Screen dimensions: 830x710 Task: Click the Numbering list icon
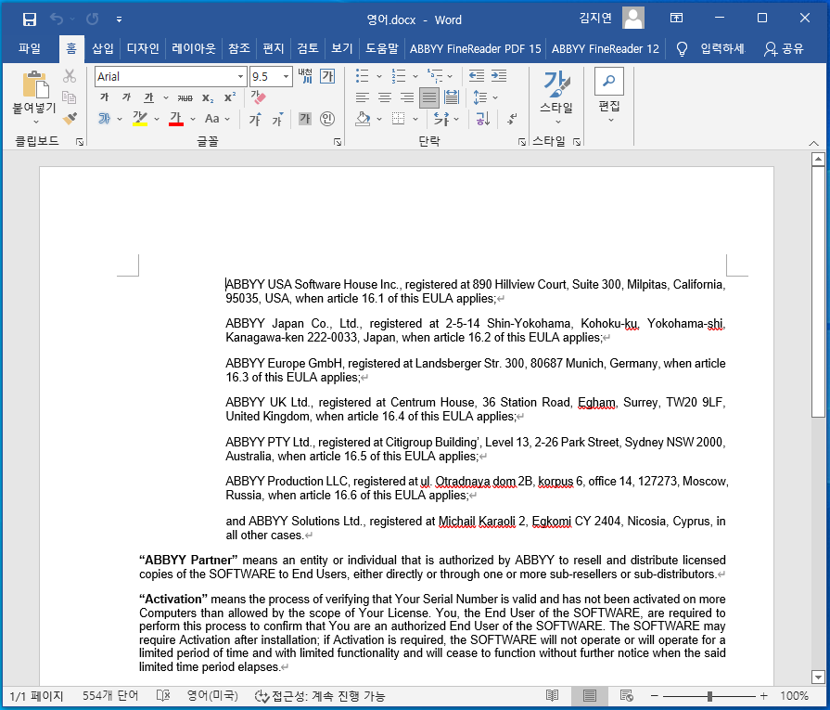[x=399, y=76]
